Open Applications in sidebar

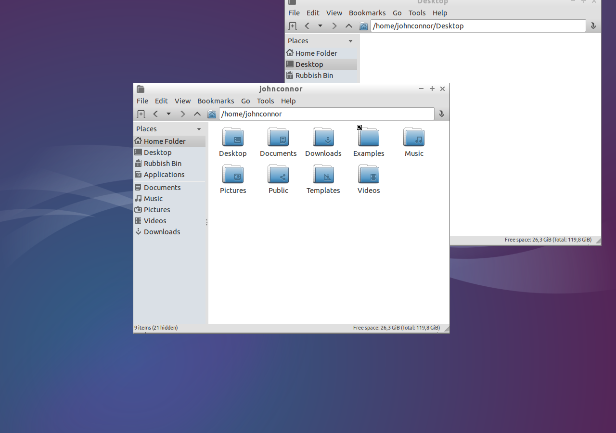pyautogui.click(x=169, y=175)
